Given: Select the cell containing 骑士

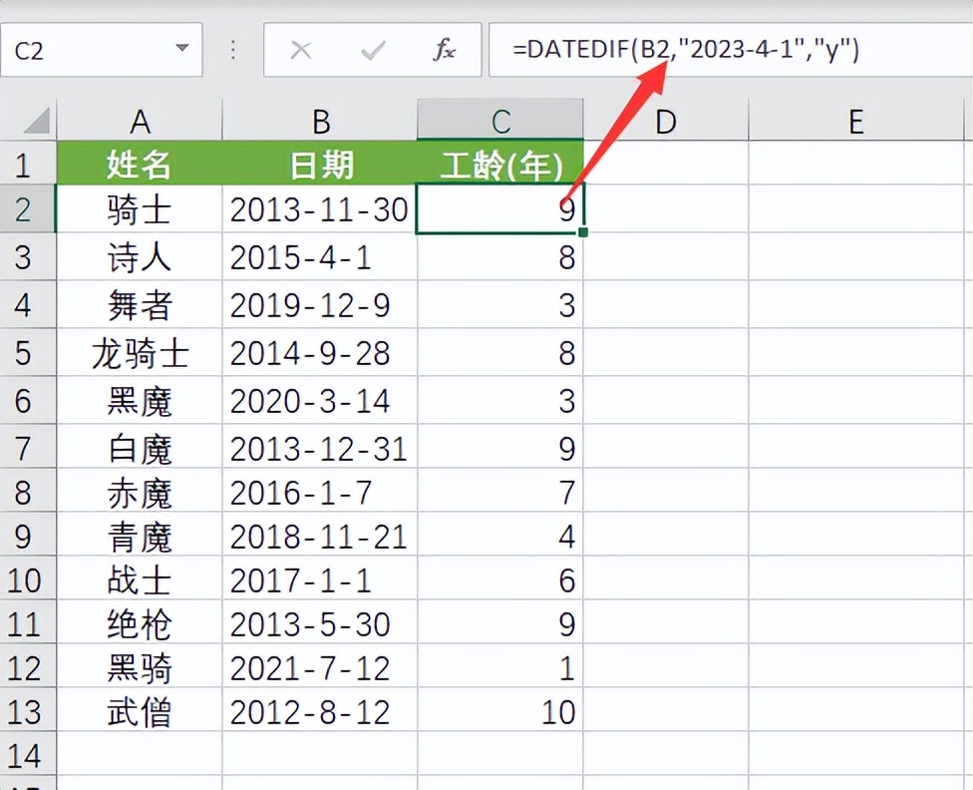Looking at the screenshot, I should click(141, 209).
